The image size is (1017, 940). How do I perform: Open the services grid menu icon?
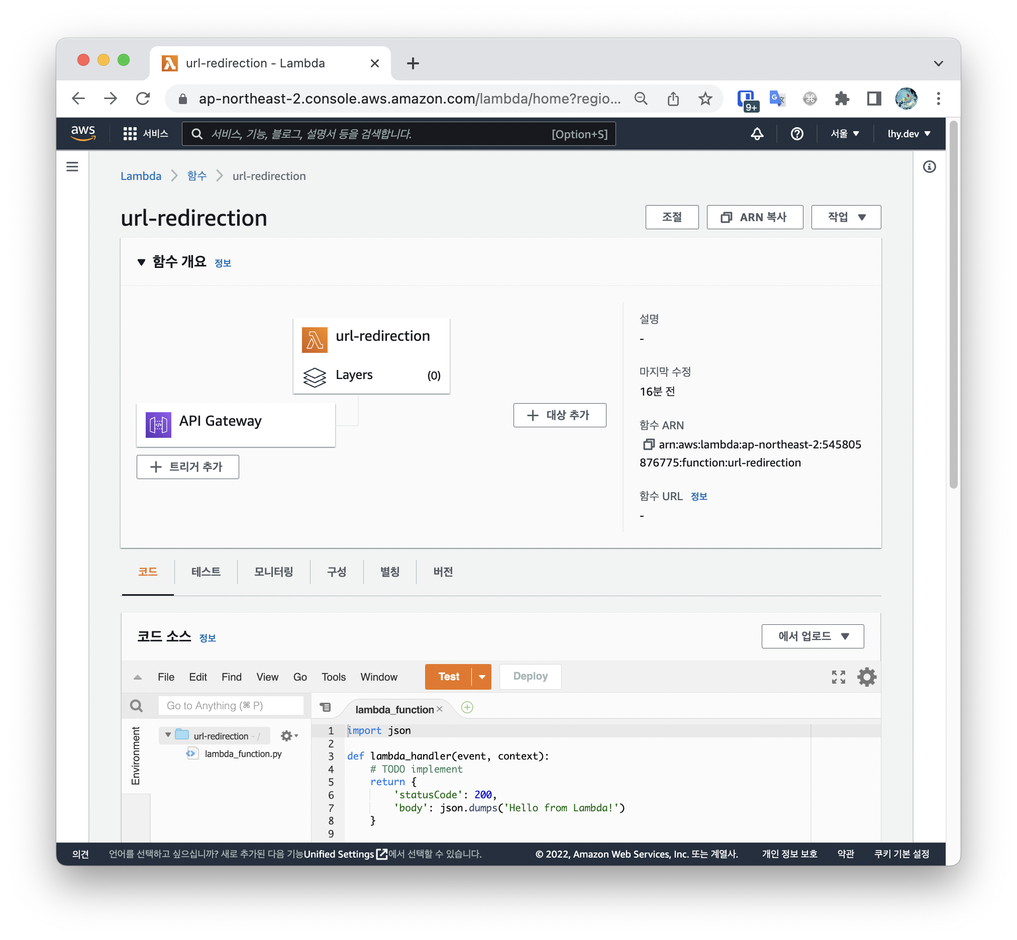click(x=130, y=134)
